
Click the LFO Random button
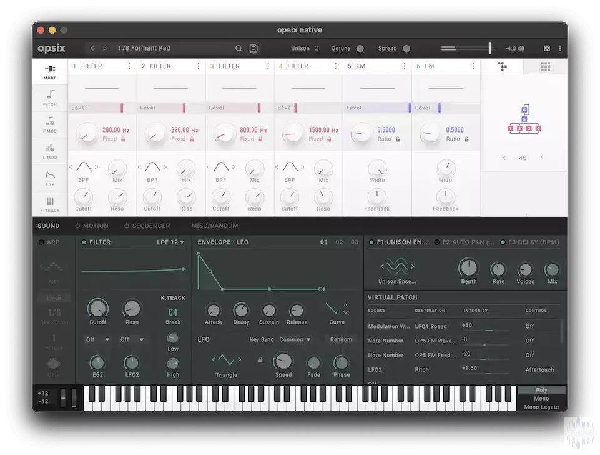[341, 339]
